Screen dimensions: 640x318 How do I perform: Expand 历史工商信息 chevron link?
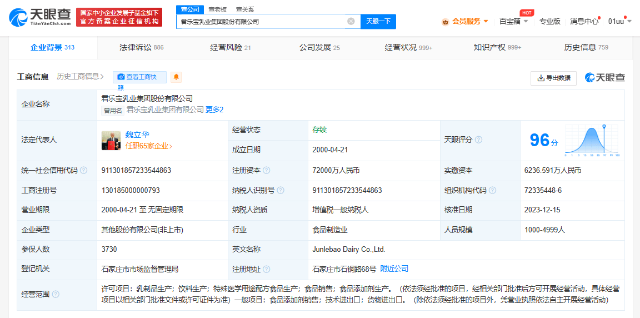pyautogui.click(x=80, y=76)
